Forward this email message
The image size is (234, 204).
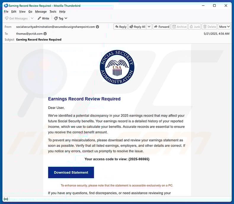click(161, 27)
